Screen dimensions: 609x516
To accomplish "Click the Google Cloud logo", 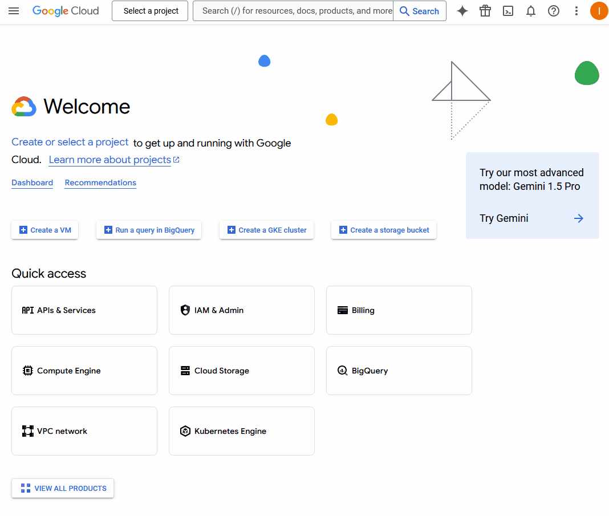I will (66, 11).
